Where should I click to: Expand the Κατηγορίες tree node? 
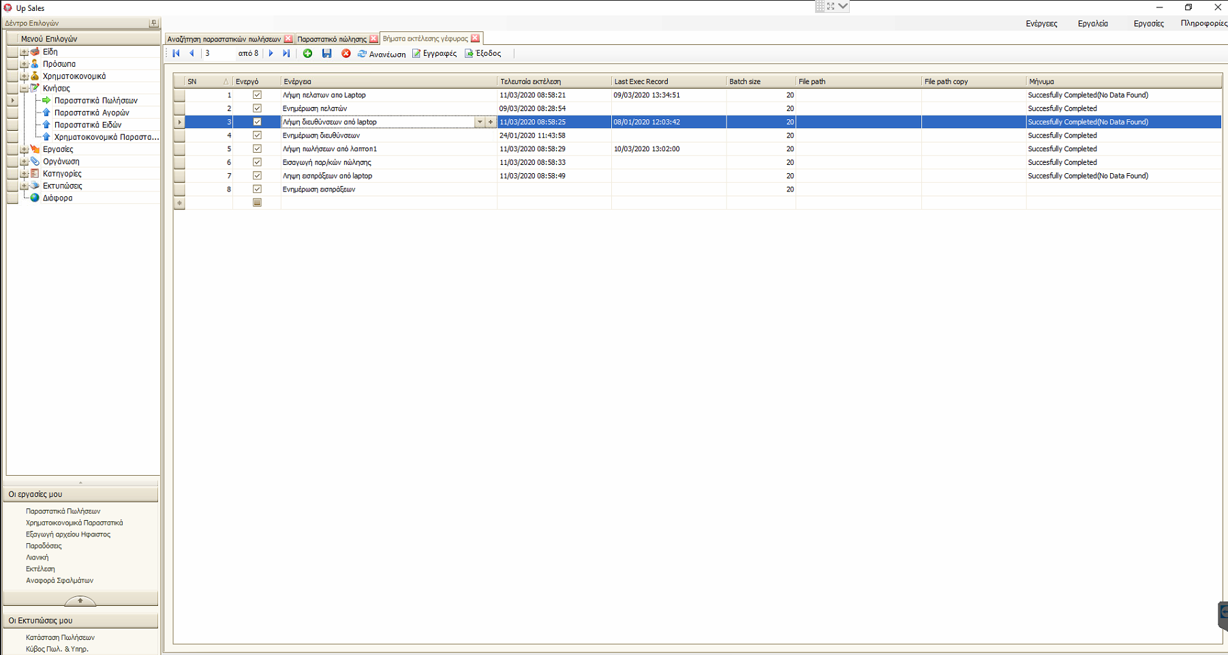pos(24,174)
